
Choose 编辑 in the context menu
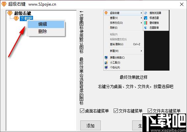[46, 24]
